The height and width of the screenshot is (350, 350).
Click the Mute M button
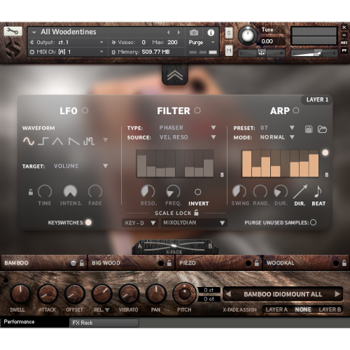(229, 50)
